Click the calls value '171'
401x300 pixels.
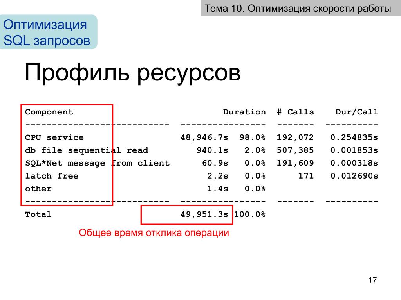click(x=306, y=176)
